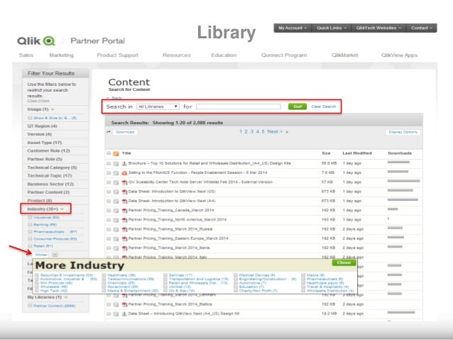Click the Qlik logo
This screenshot has width=453, height=340.
coord(36,40)
